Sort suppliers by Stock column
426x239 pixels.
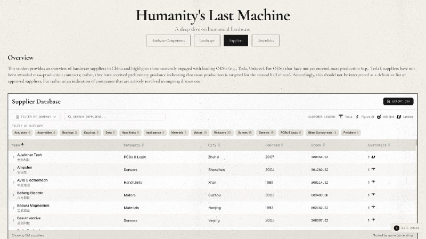(317, 145)
